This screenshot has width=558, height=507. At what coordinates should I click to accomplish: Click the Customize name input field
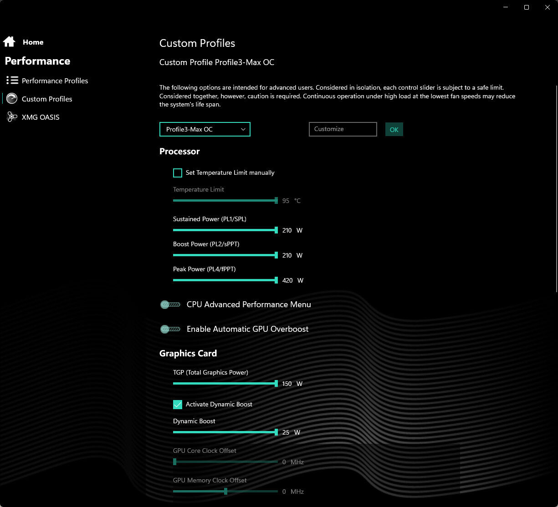pos(343,129)
